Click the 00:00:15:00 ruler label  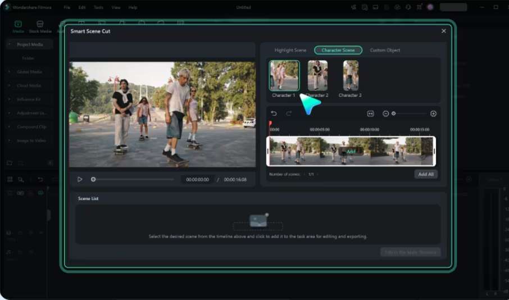(420, 129)
